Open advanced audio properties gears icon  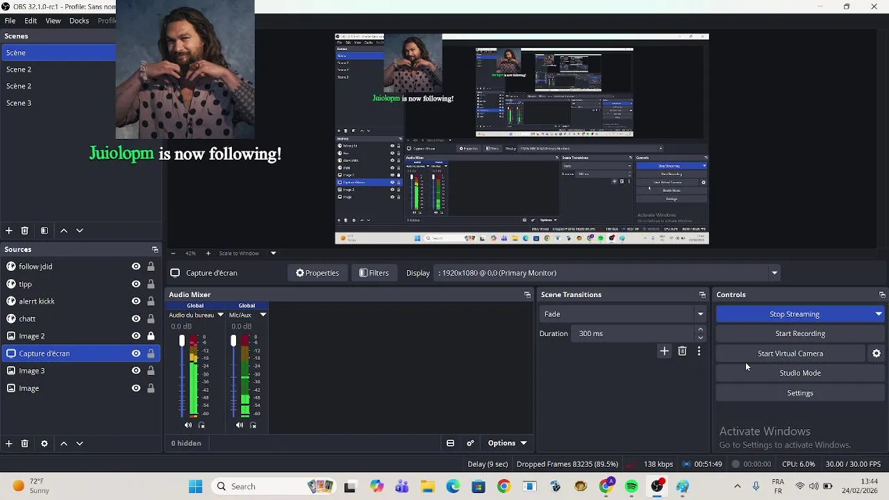pos(470,443)
